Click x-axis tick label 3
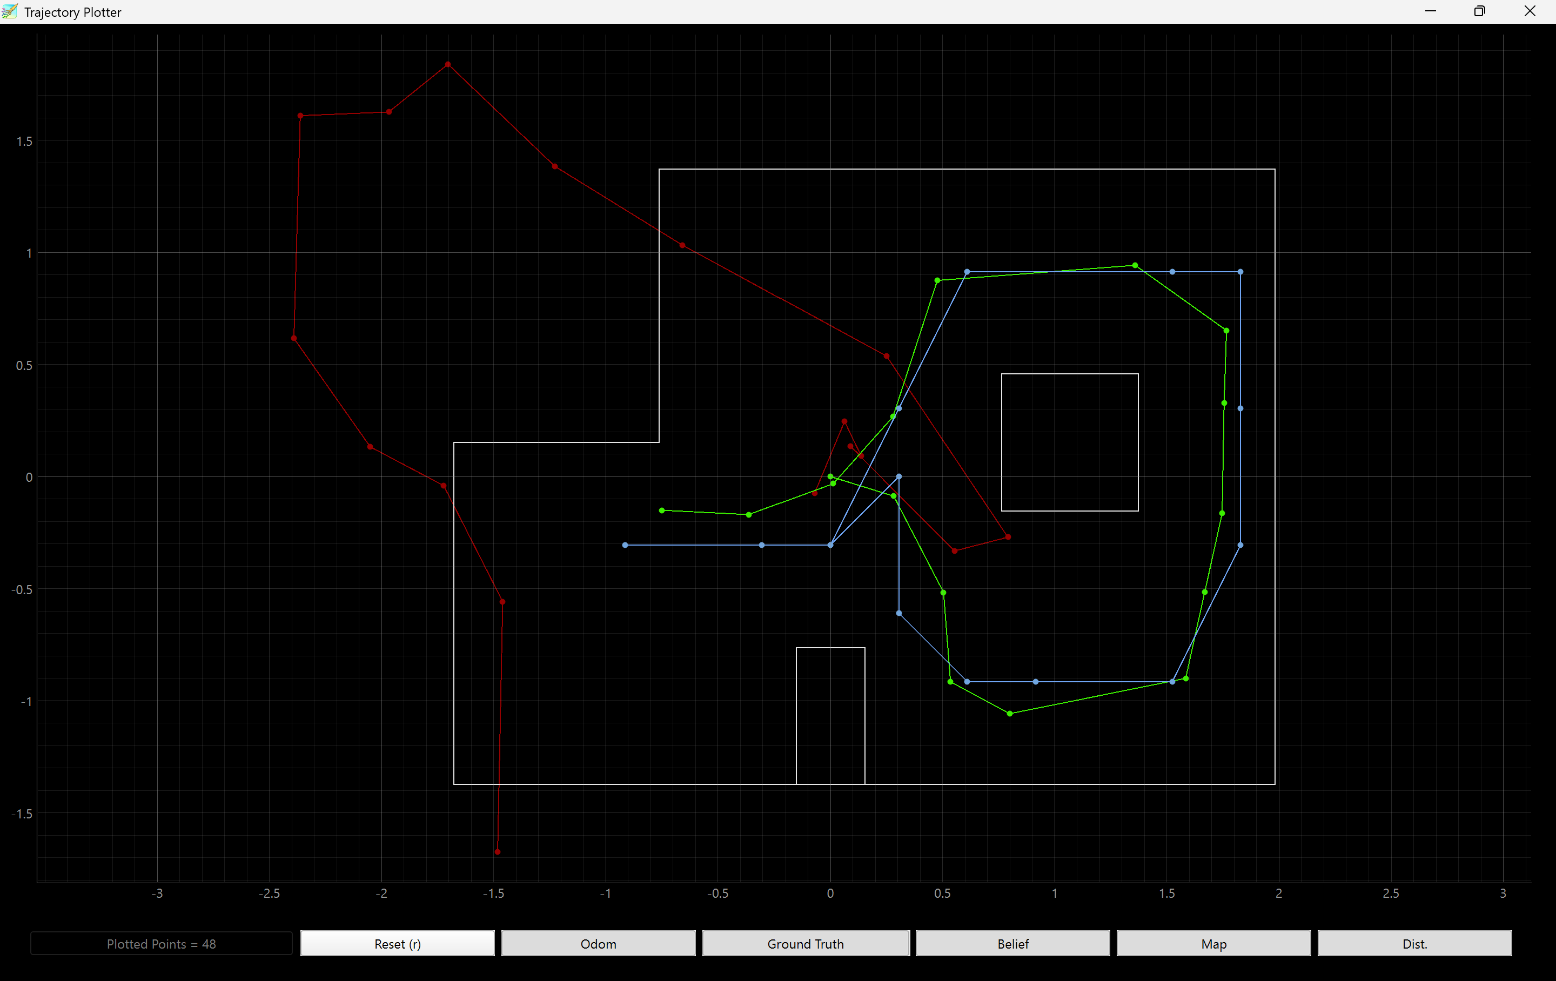 [x=1503, y=893]
